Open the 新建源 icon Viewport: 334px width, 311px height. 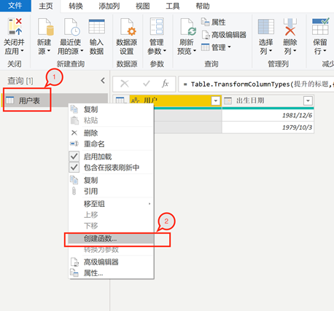pyautogui.click(x=46, y=27)
